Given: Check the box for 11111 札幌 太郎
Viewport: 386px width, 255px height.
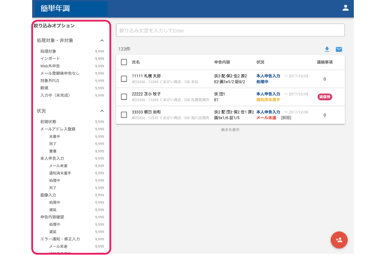Looking at the screenshot, I should pos(124,79).
